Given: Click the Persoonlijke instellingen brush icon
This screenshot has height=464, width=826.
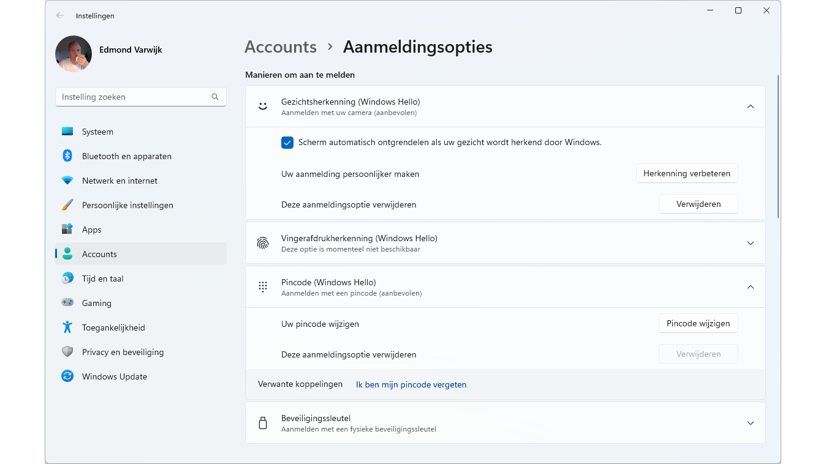Looking at the screenshot, I should coord(67,205).
